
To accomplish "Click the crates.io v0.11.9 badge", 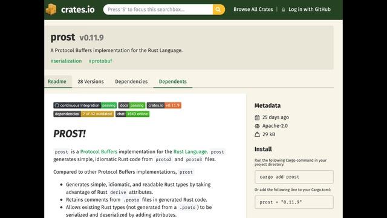I will [164, 105].
